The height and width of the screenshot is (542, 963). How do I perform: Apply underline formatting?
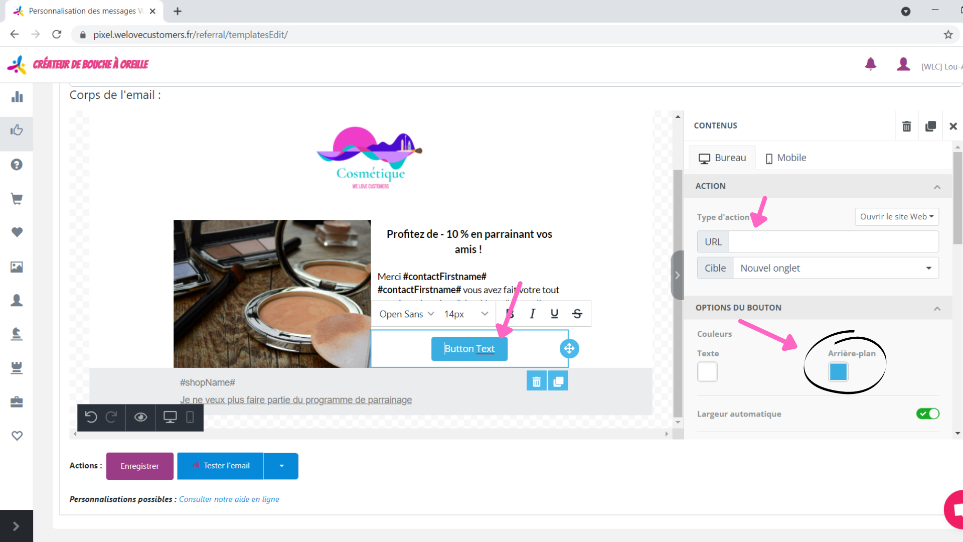(x=554, y=314)
